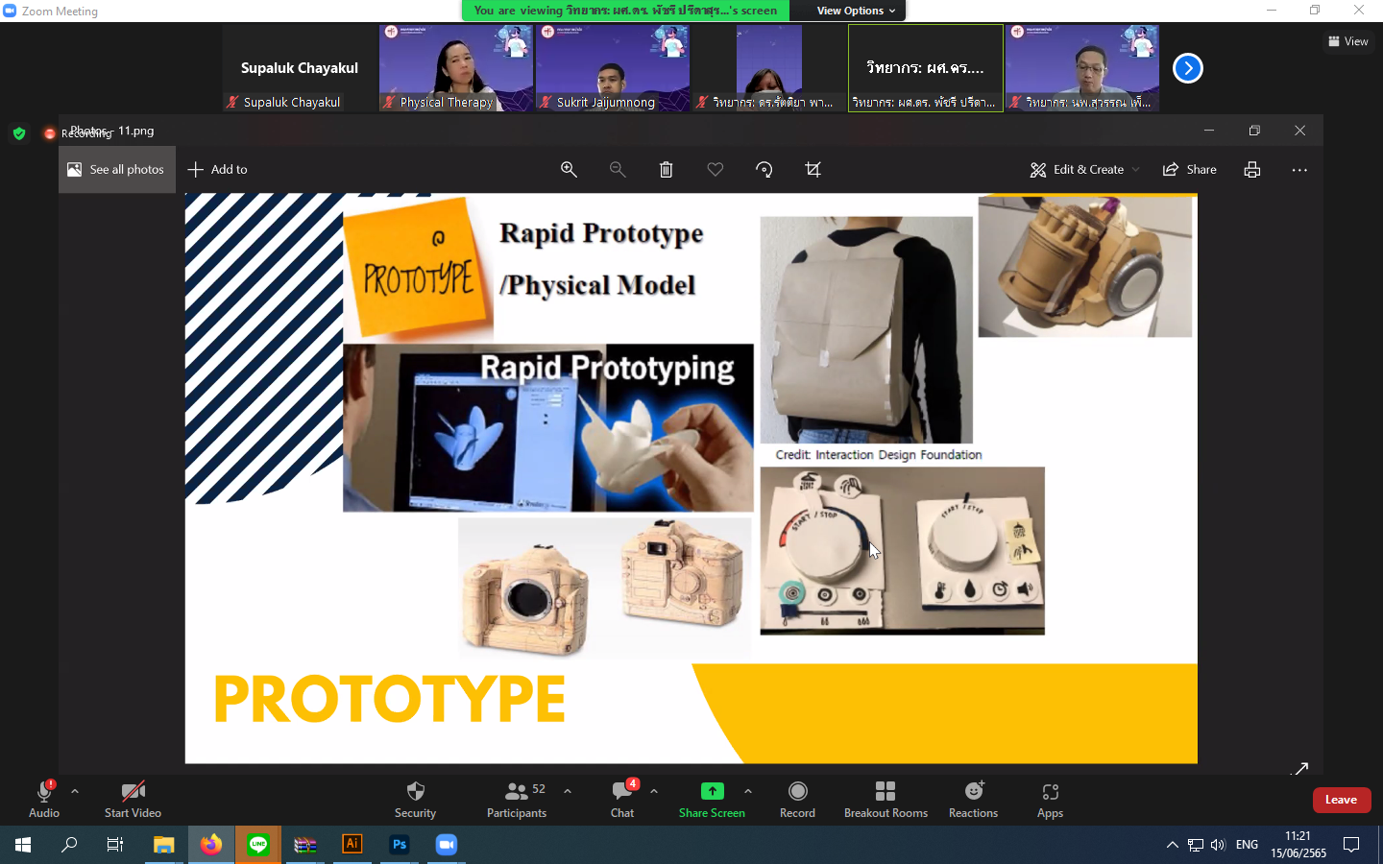1383x864 pixels.
Task: Start recording with Record button
Action: pyautogui.click(x=797, y=799)
